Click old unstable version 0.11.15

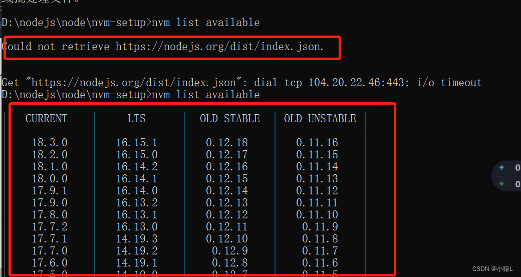[x=317, y=154]
